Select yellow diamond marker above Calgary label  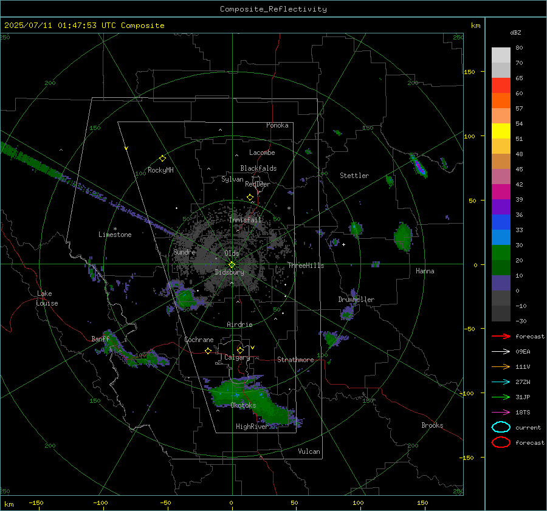coord(240,350)
